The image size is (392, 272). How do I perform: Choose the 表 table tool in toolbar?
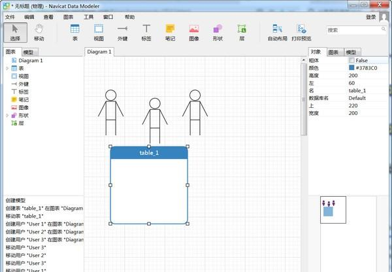coord(74,33)
